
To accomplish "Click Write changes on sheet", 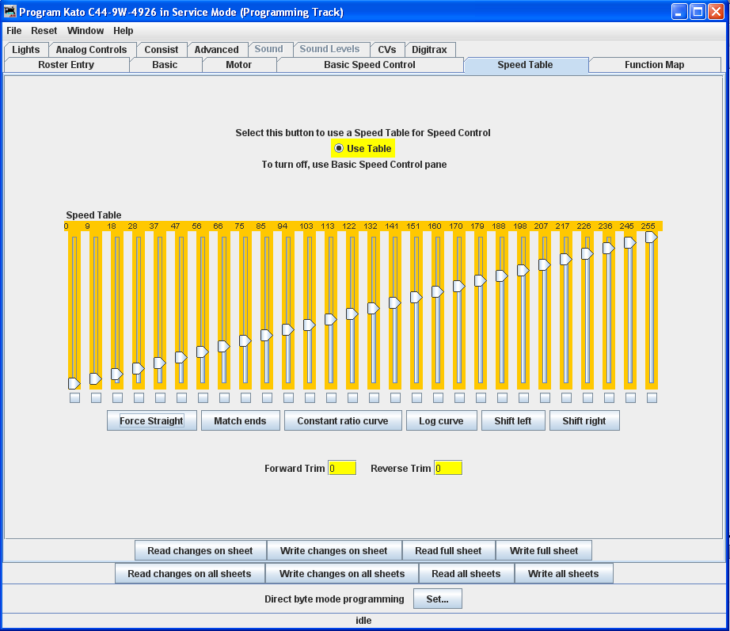I will coord(334,551).
